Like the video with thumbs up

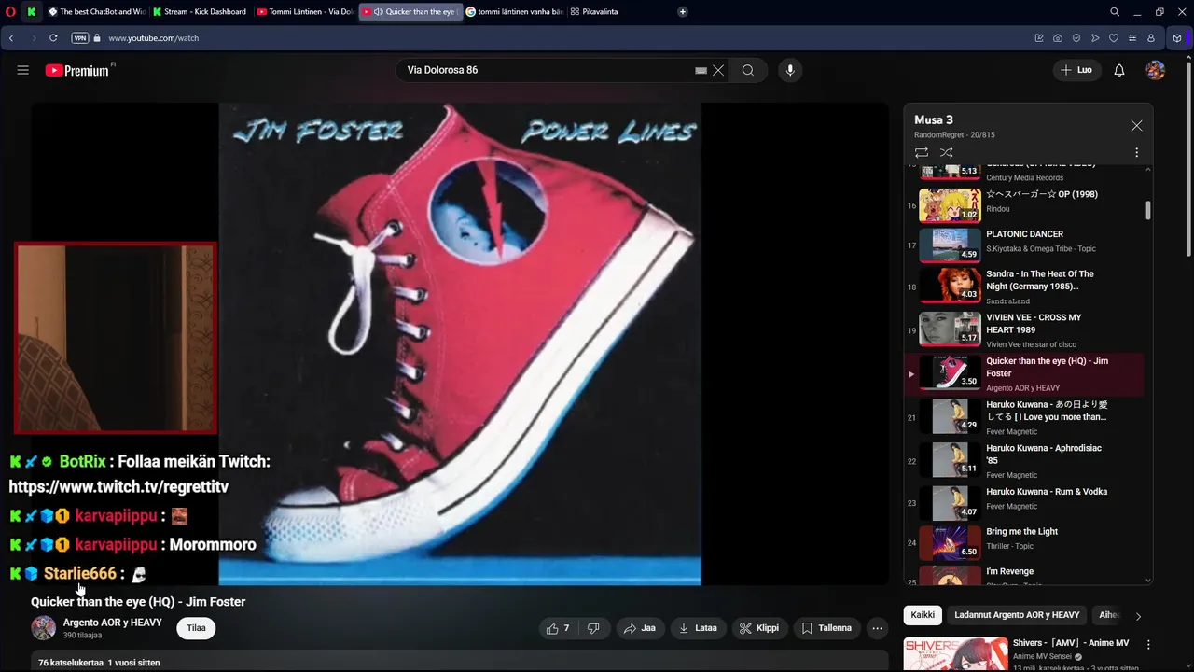click(558, 628)
